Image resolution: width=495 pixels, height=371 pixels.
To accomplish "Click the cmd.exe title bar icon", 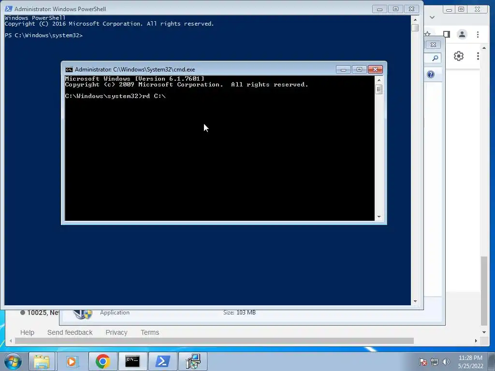I will pyautogui.click(x=69, y=70).
